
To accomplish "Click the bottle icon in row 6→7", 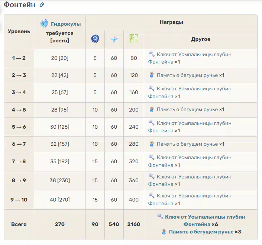I will click(x=152, y=144).
